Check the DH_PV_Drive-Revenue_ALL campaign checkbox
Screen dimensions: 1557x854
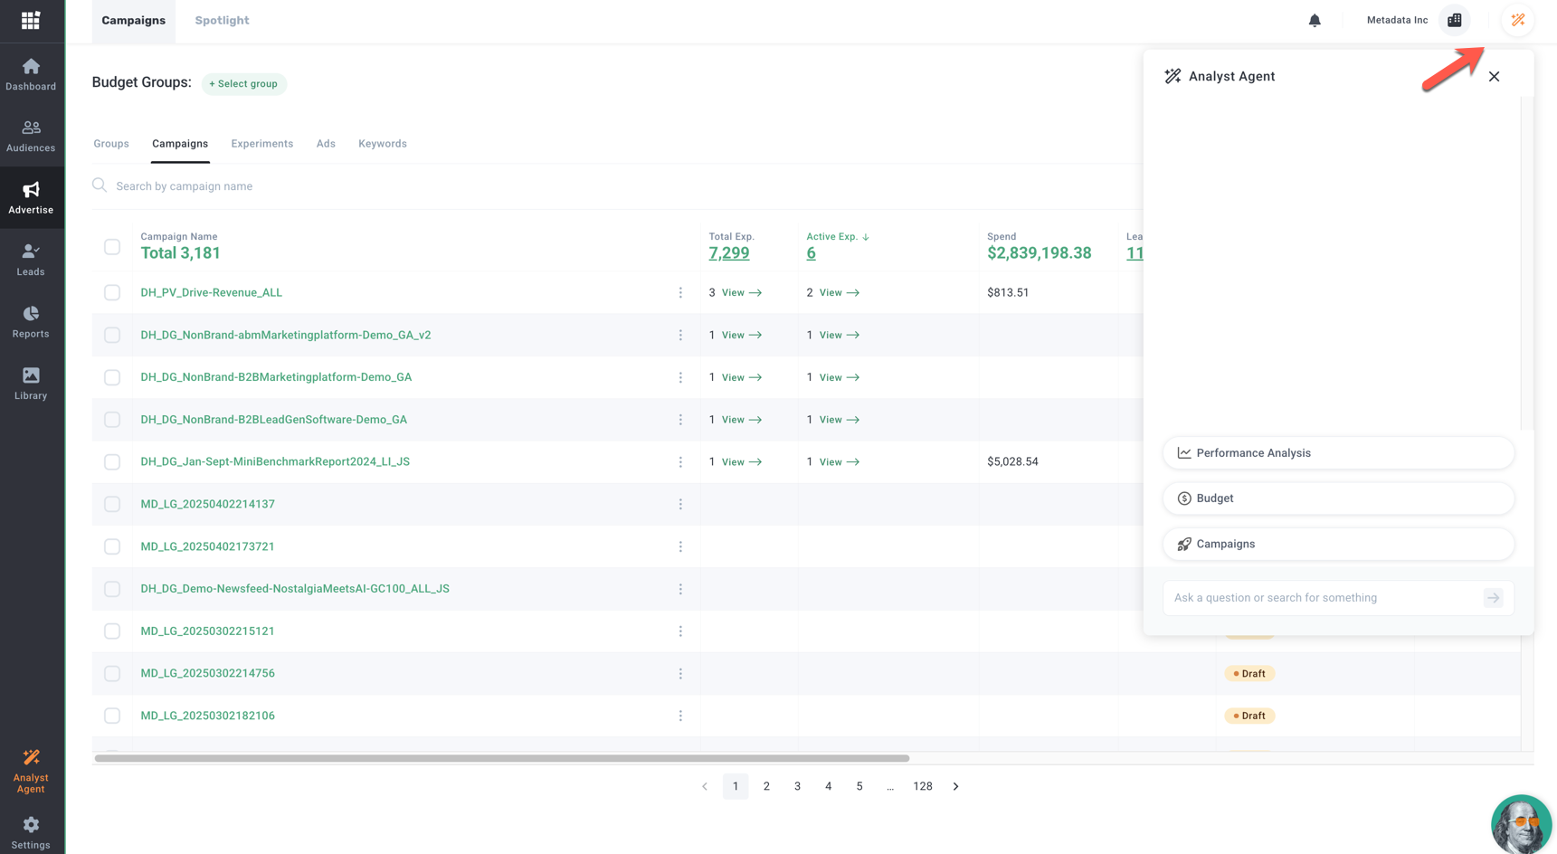tap(112, 292)
